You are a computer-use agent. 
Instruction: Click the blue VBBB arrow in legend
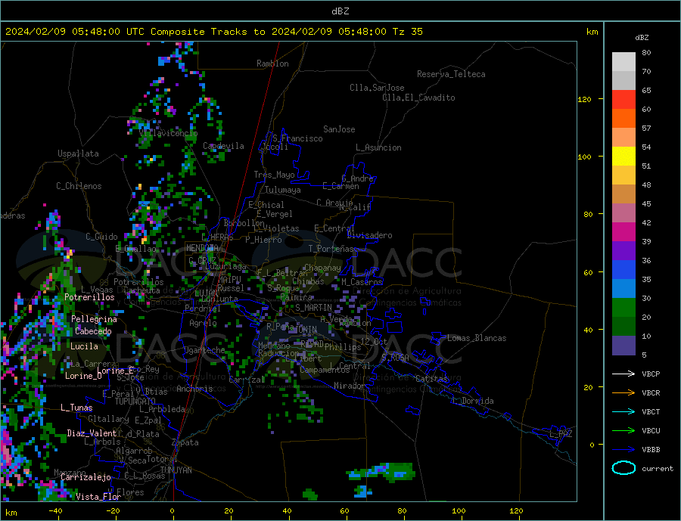coord(623,449)
